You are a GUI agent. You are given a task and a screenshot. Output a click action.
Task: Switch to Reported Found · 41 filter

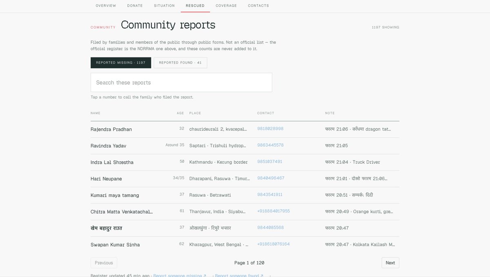180,63
